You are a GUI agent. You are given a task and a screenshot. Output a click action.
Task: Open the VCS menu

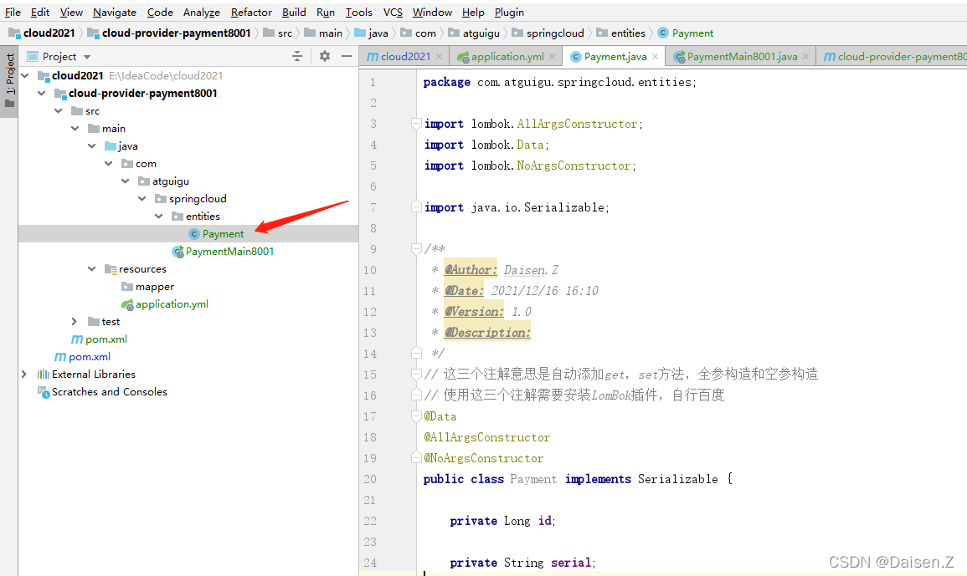tap(393, 12)
